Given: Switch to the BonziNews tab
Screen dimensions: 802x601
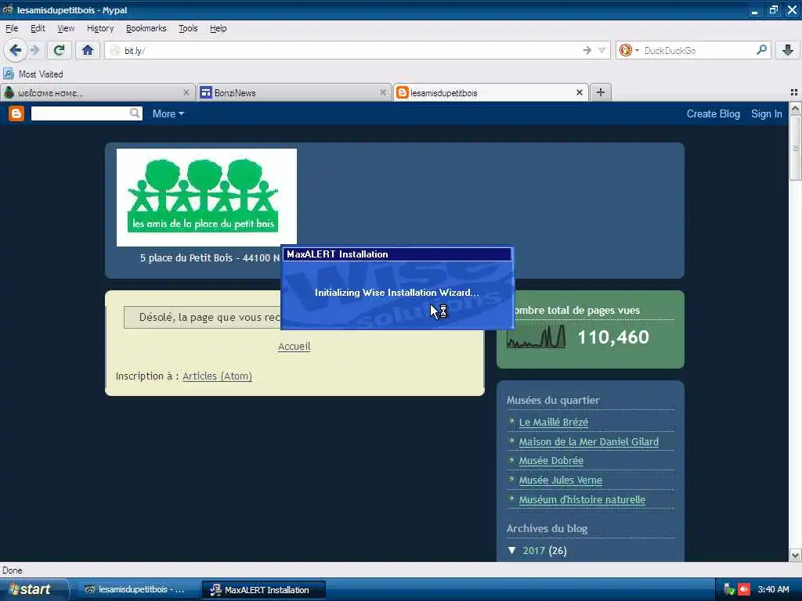Looking at the screenshot, I should [x=293, y=92].
